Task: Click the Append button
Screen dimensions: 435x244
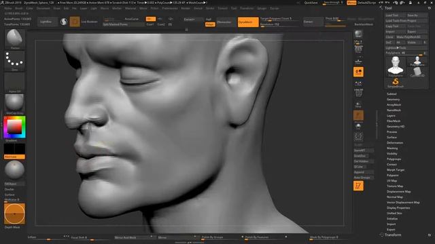Action: click(364, 172)
